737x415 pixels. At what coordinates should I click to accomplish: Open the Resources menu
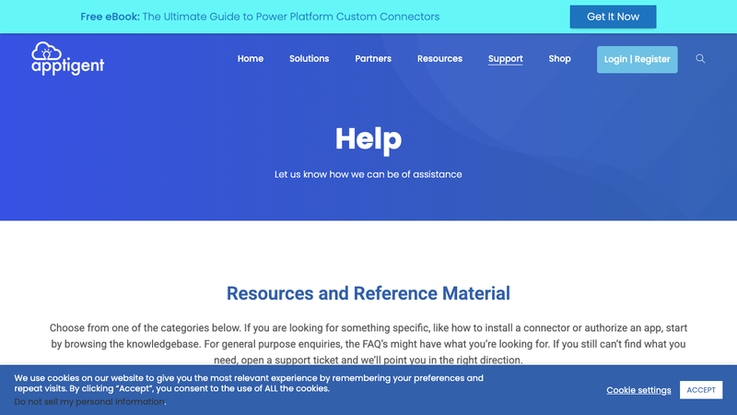(439, 59)
